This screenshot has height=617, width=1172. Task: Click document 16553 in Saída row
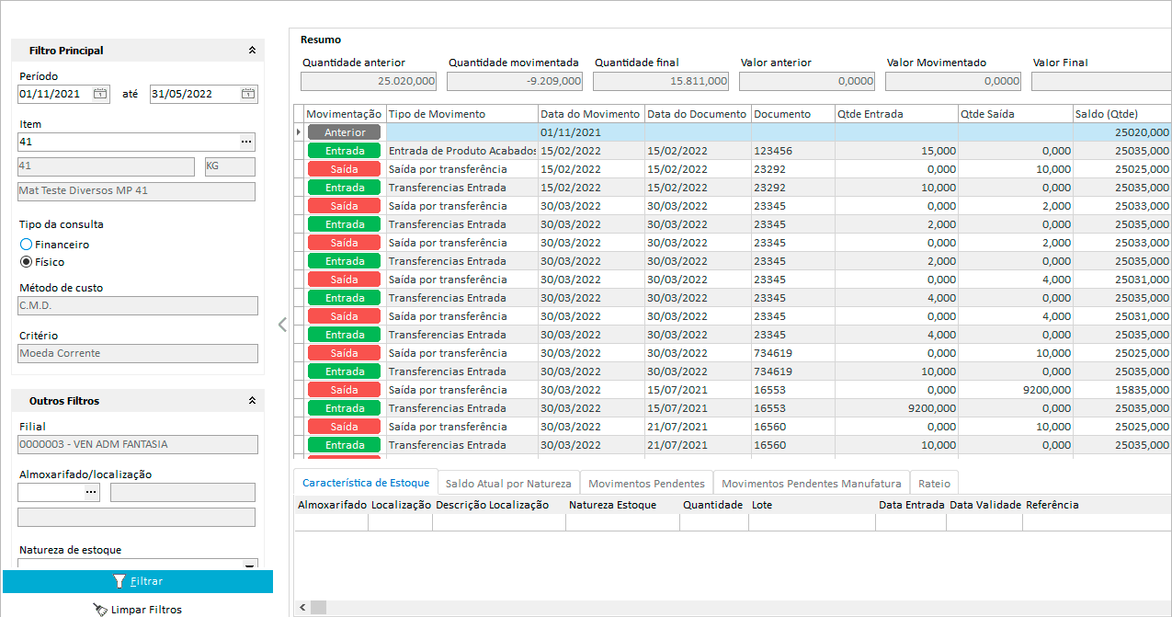(792, 390)
